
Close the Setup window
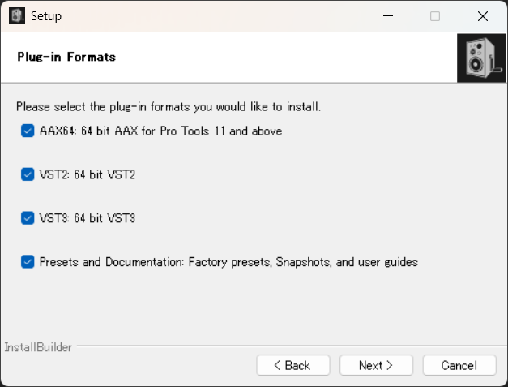(x=482, y=15)
